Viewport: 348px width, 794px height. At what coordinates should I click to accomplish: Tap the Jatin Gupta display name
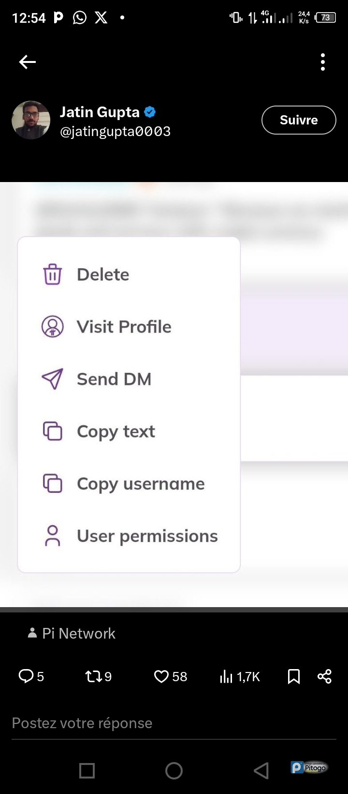tap(100, 112)
